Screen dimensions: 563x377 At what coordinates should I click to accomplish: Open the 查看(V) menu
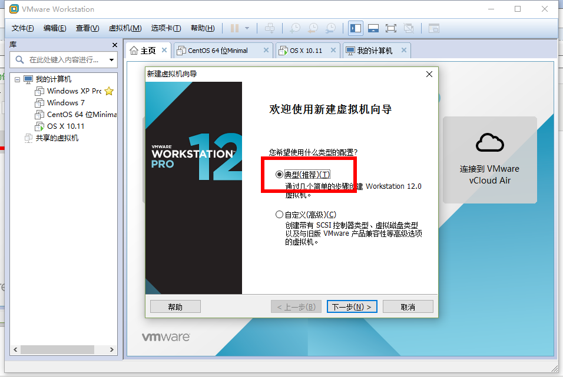pos(87,28)
